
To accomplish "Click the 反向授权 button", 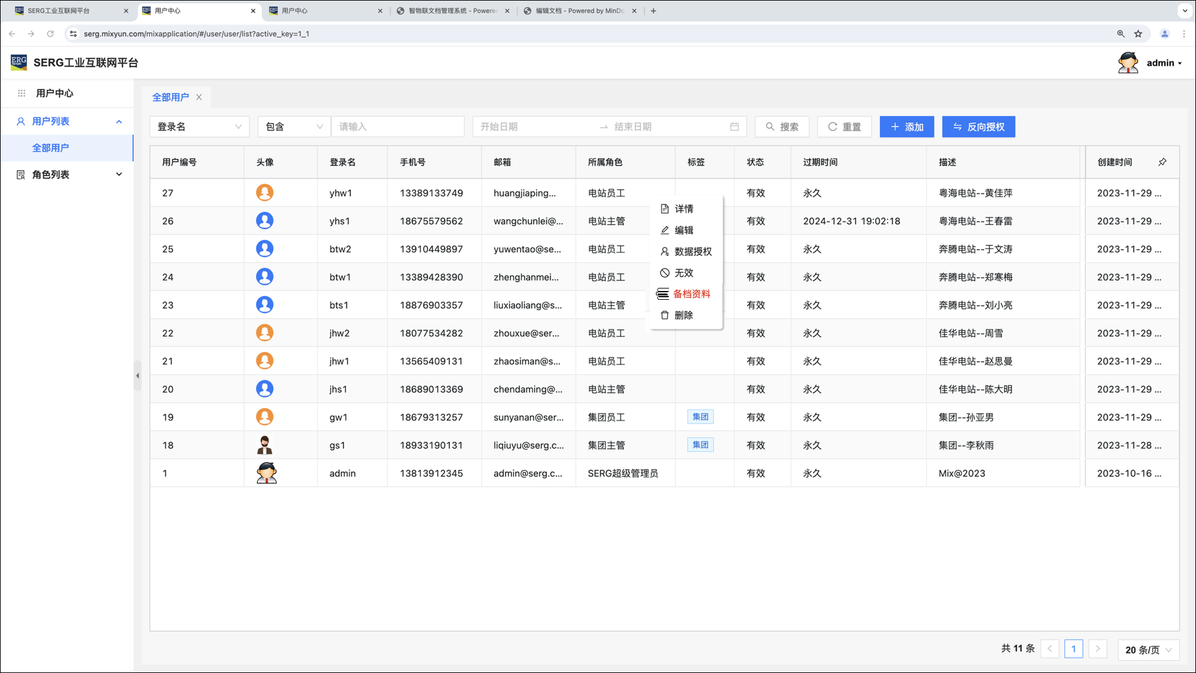I will [x=978, y=126].
